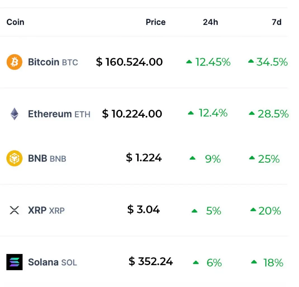This screenshot has width=299, height=287.
Task: Sort by the Price column header
Action: point(156,22)
